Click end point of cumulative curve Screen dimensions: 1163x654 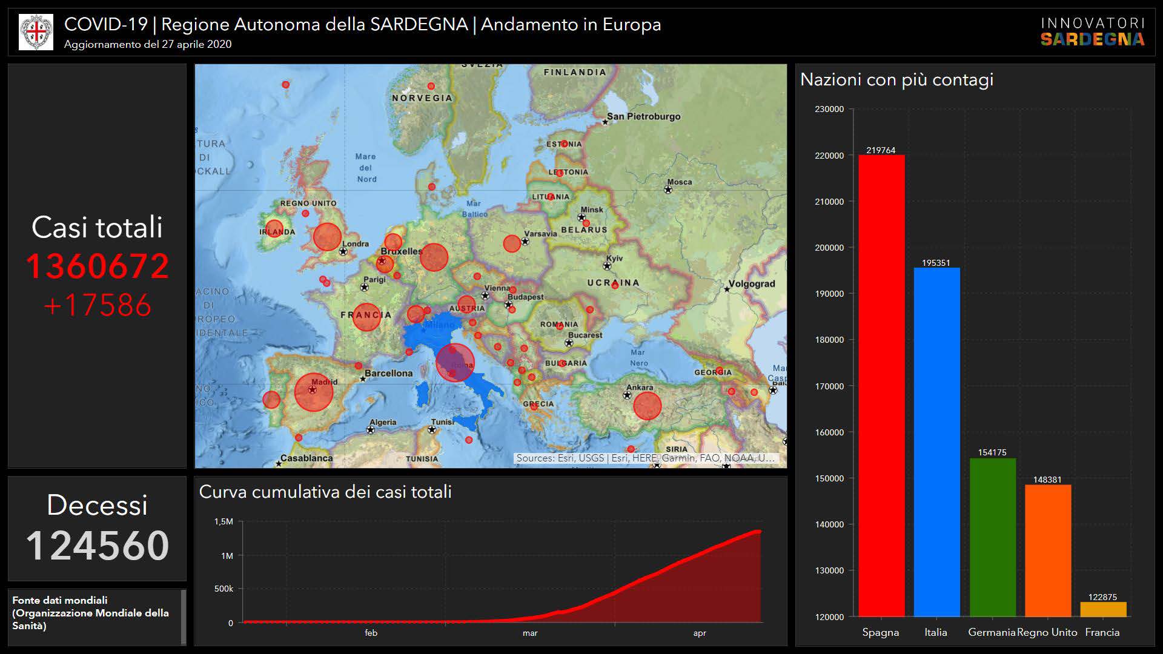pos(759,532)
